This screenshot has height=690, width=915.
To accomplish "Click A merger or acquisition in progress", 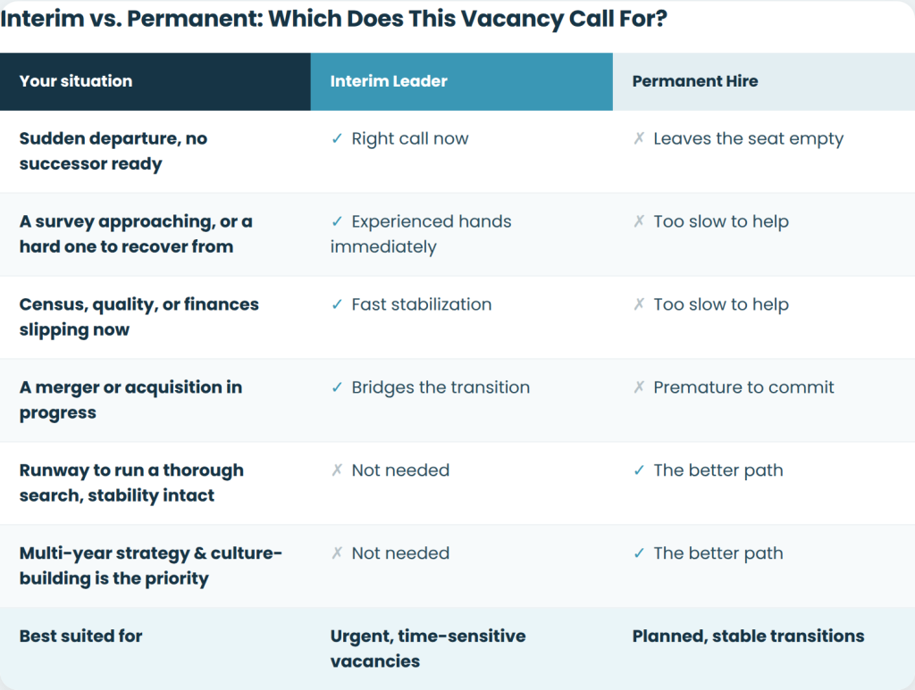I will tap(130, 400).
